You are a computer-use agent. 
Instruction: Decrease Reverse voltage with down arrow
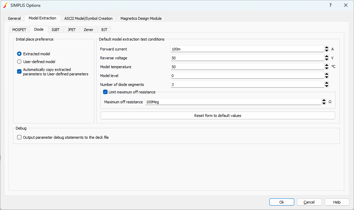pos(327,60)
